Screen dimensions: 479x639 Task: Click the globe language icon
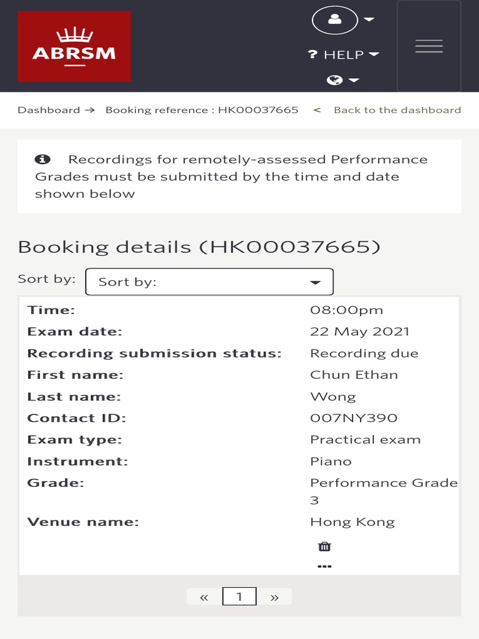335,80
